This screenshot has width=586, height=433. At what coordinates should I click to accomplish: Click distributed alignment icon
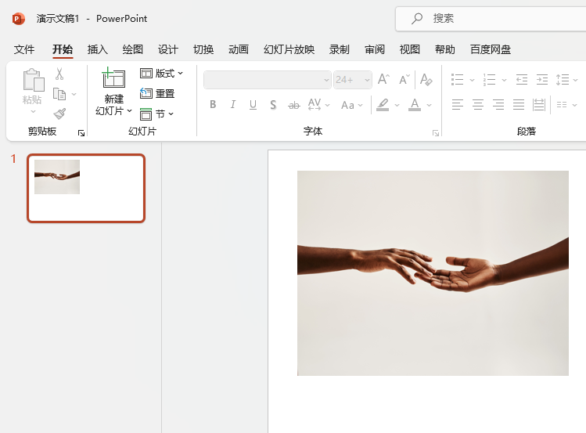[x=539, y=105]
